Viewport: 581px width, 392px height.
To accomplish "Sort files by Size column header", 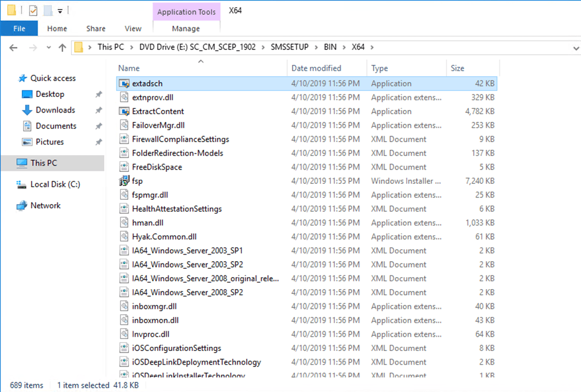I will click(458, 68).
